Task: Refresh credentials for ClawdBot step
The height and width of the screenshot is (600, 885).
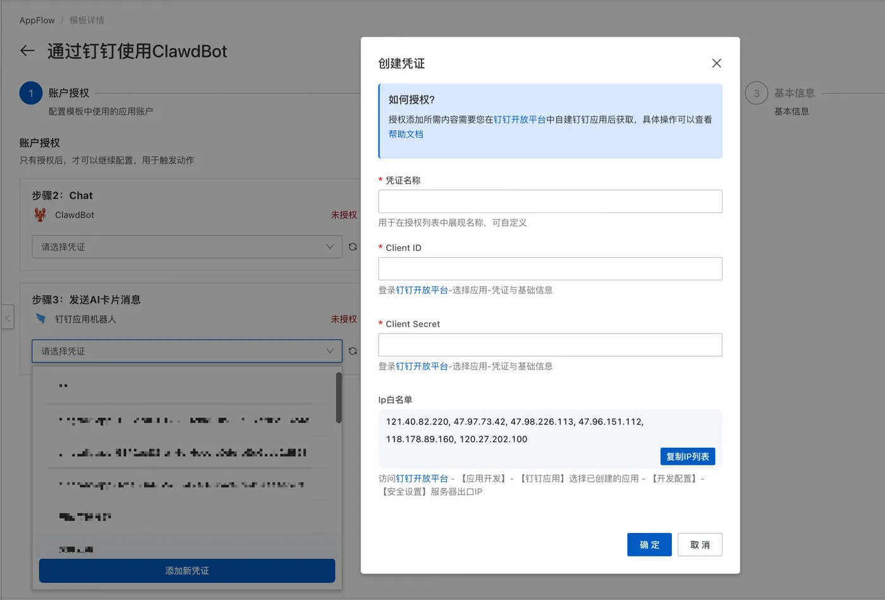Action: point(353,247)
